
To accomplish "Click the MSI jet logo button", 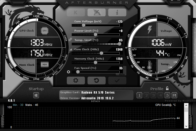I will pos(97,12).
